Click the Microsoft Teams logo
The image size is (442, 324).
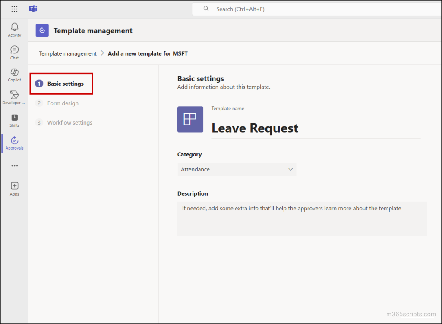33,9
